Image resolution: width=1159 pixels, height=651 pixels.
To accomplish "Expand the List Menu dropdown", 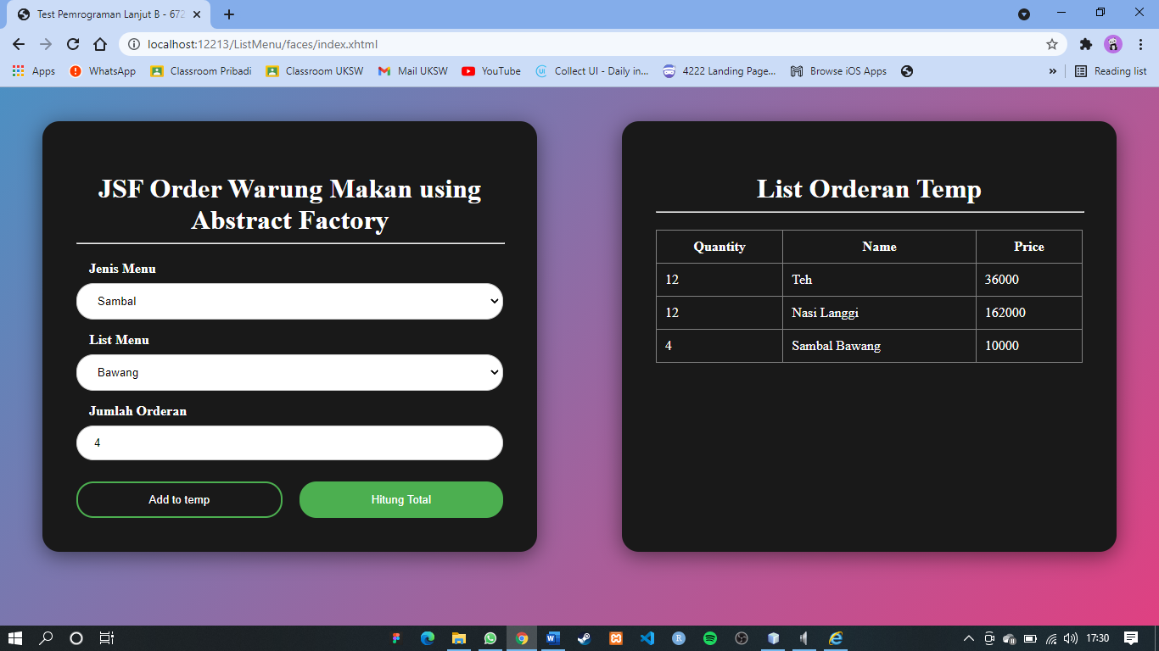I will 289,372.
